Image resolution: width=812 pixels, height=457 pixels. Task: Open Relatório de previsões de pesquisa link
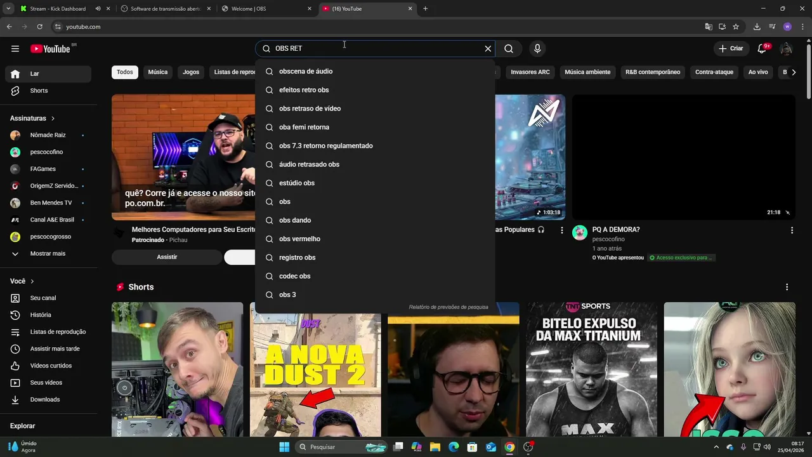click(449, 307)
